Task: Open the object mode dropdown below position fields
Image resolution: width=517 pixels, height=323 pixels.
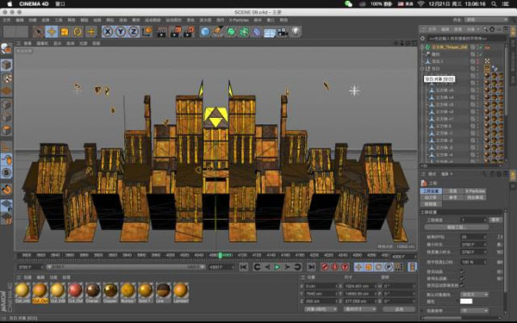Action: (x=321, y=309)
